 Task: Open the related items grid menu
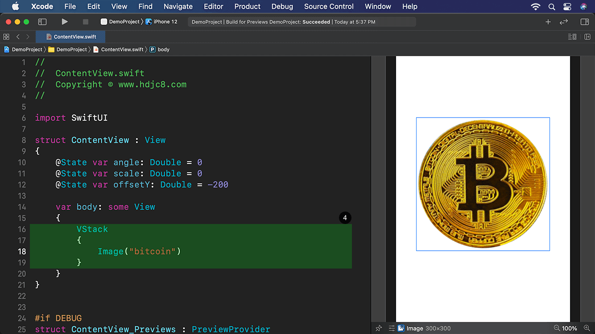pyautogui.click(x=6, y=37)
